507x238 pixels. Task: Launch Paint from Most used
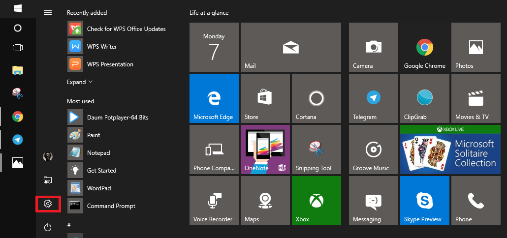tap(84, 135)
